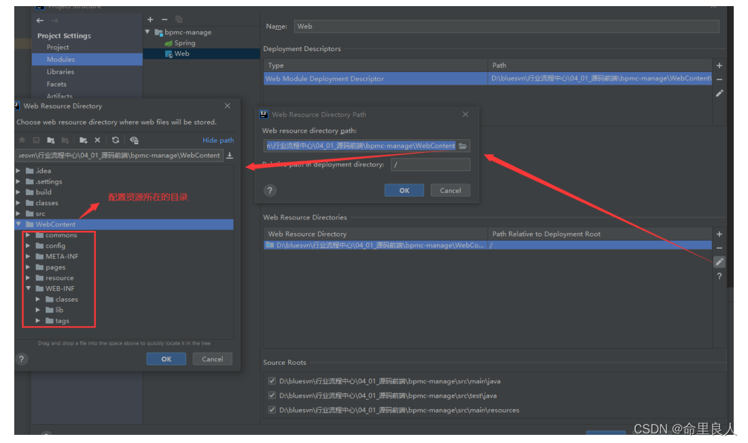Screen dimensions: 748x443
Task: Browse folder icon in Web resource directory path
Action: click(463, 146)
